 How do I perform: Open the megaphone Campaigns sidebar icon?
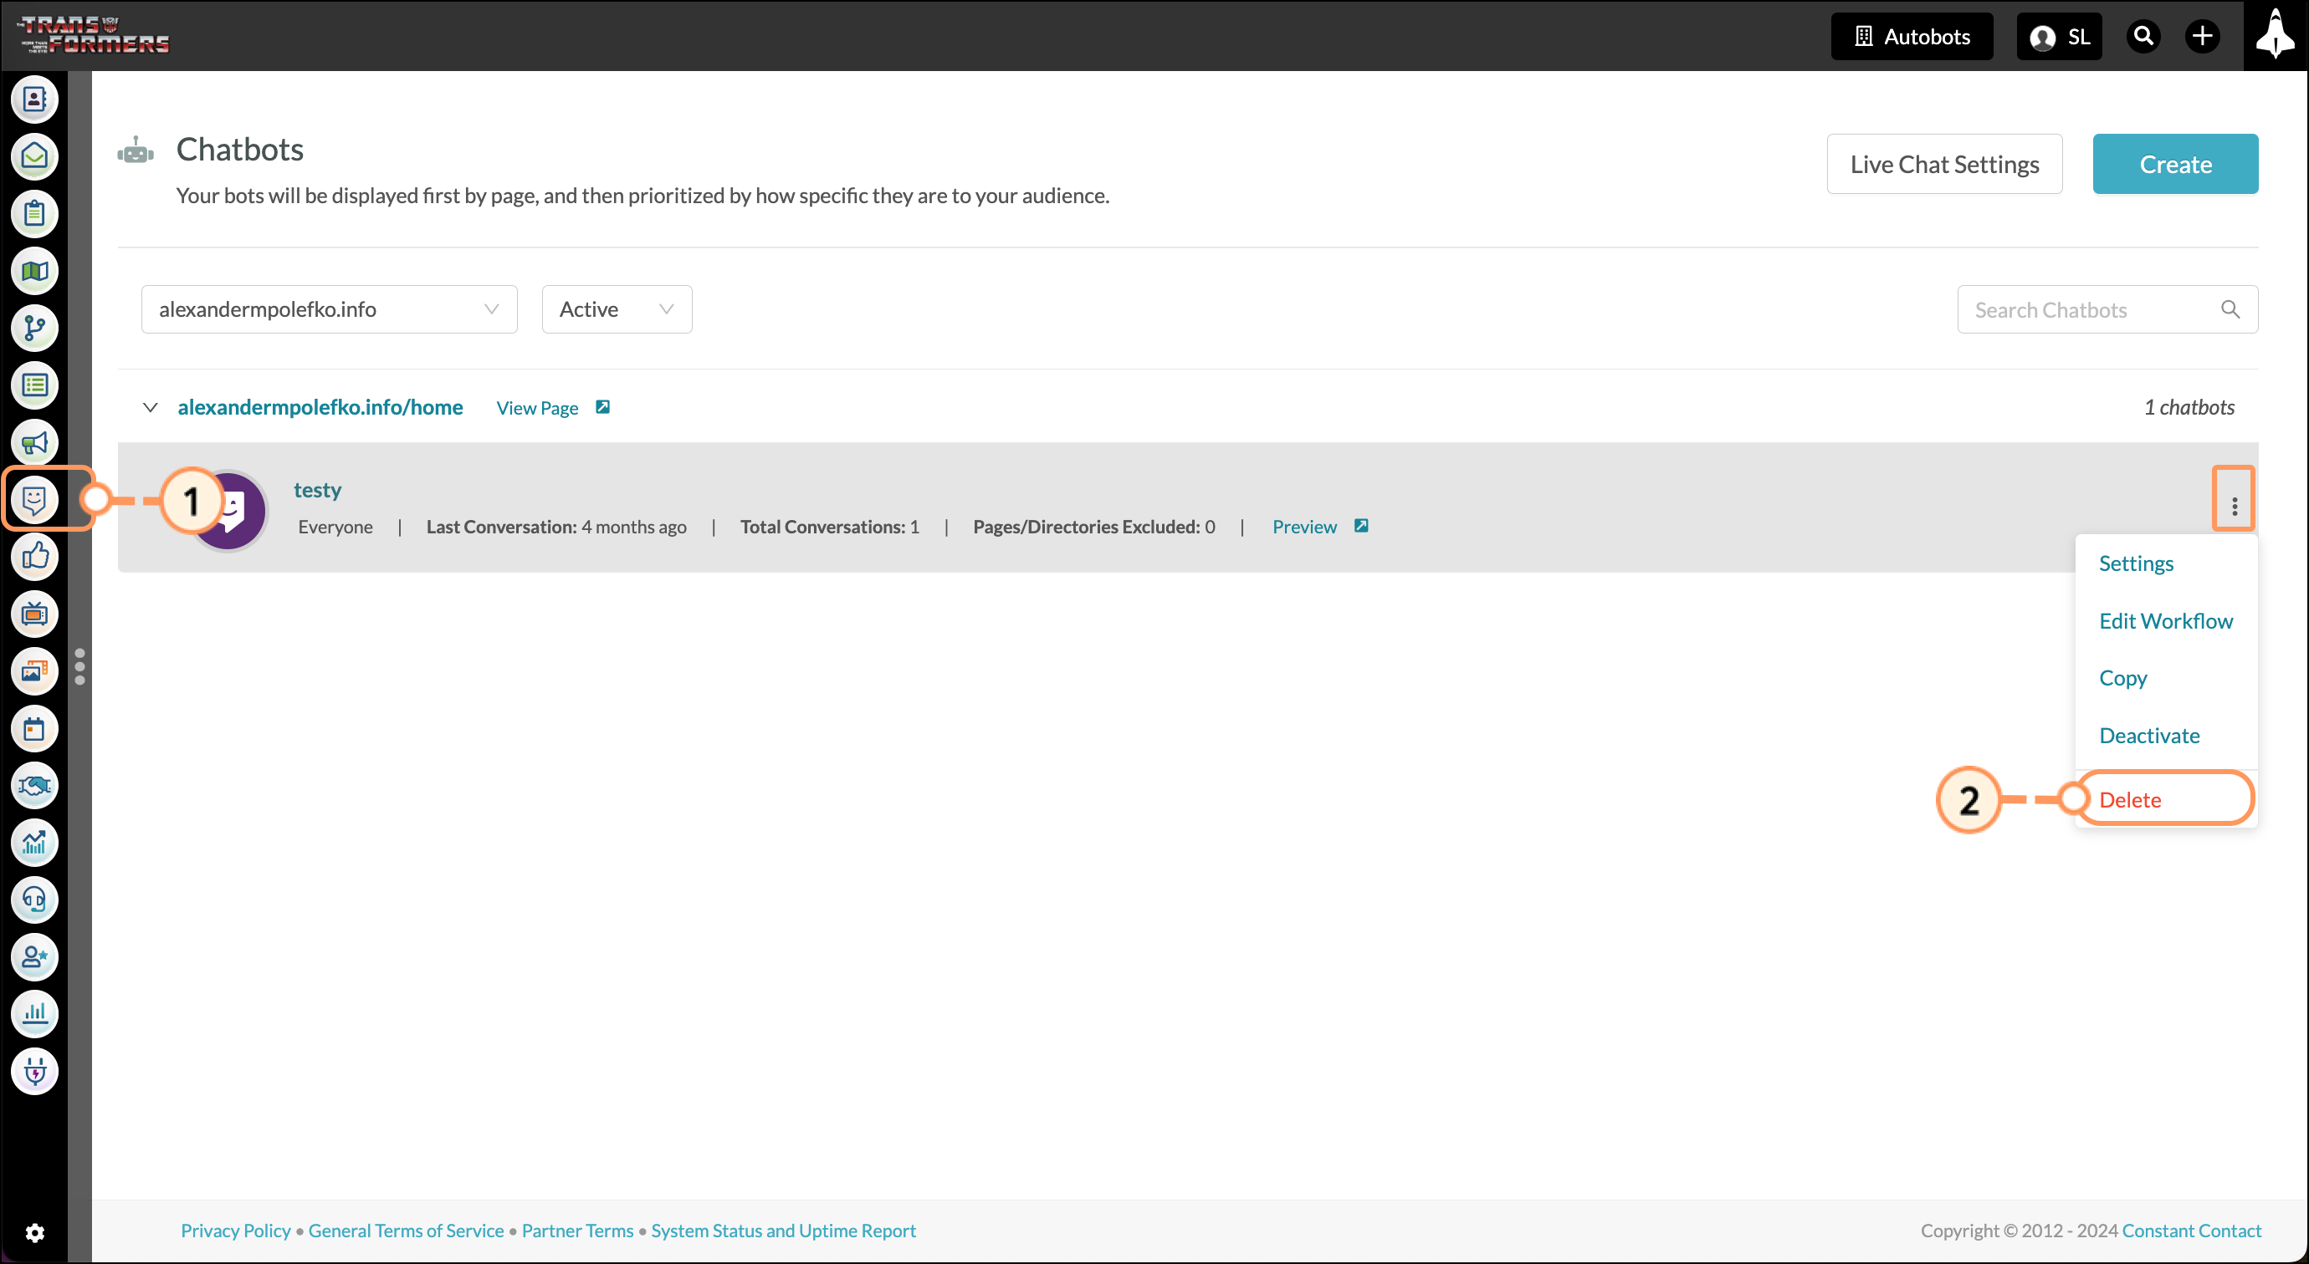pos(34,442)
